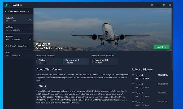Click the A32NX aircraft banner image
The image size is (183, 109).
(102, 29)
